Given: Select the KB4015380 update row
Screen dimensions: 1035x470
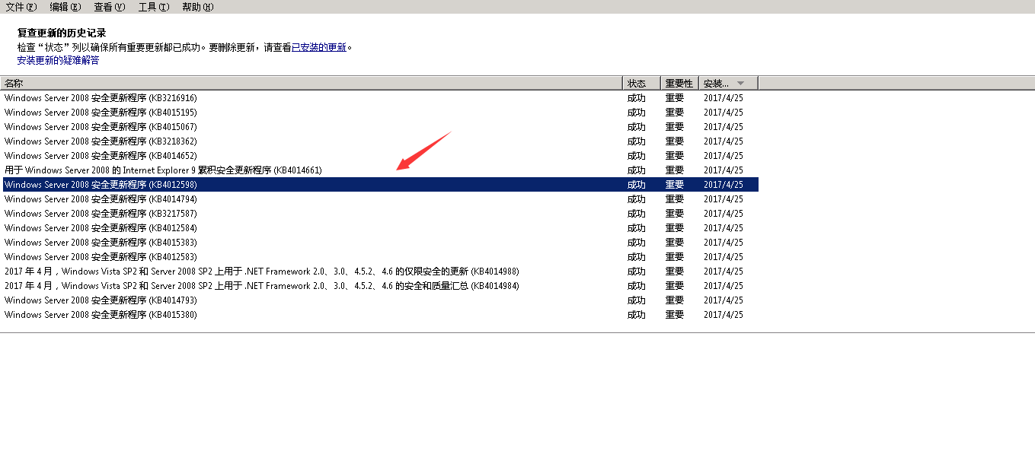Looking at the screenshot, I should pos(101,315).
